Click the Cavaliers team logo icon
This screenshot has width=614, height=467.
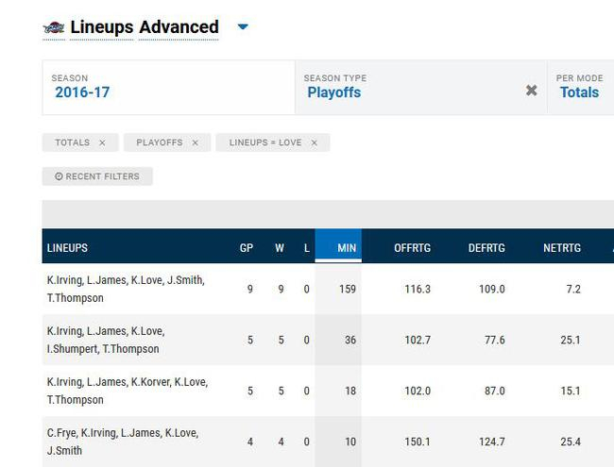coord(54,28)
